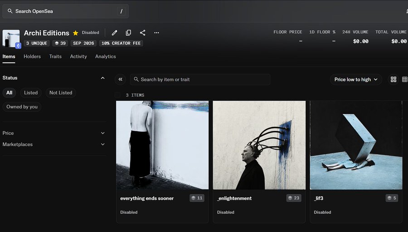The image size is (408, 232).
Task: Open the _lif3 item title
Action: pyautogui.click(x=319, y=198)
